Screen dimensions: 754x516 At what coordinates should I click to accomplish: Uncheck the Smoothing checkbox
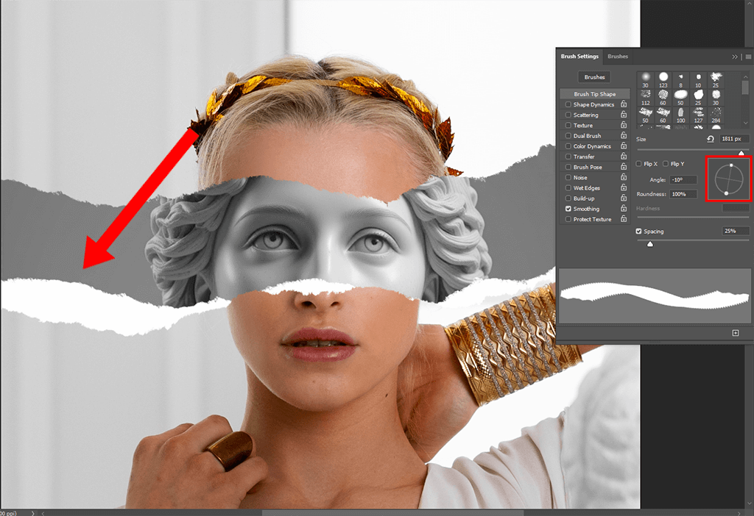[x=568, y=209]
